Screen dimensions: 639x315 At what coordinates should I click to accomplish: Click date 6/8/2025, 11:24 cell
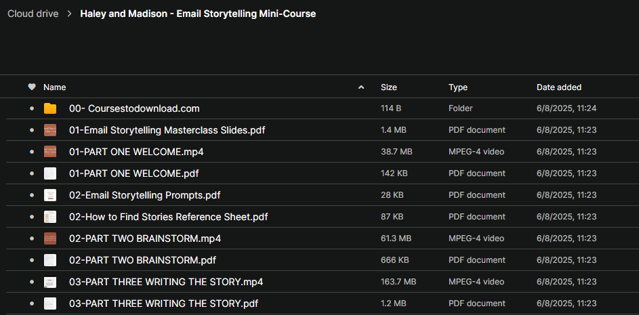566,108
